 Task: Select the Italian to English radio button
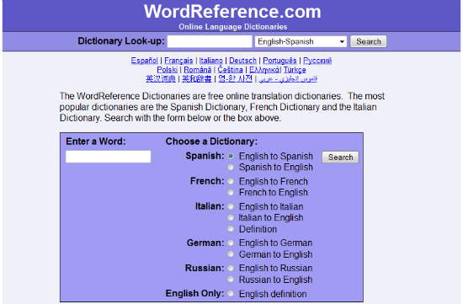tap(231, 218)
